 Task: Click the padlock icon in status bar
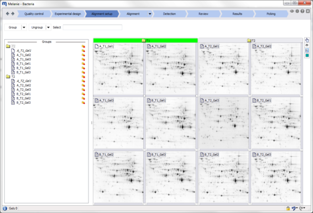tap(288, 209)
